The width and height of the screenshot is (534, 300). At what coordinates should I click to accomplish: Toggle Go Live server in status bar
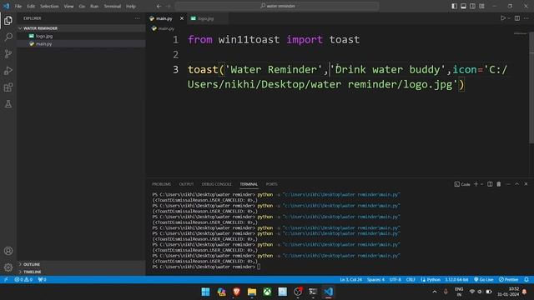point(484,280)
